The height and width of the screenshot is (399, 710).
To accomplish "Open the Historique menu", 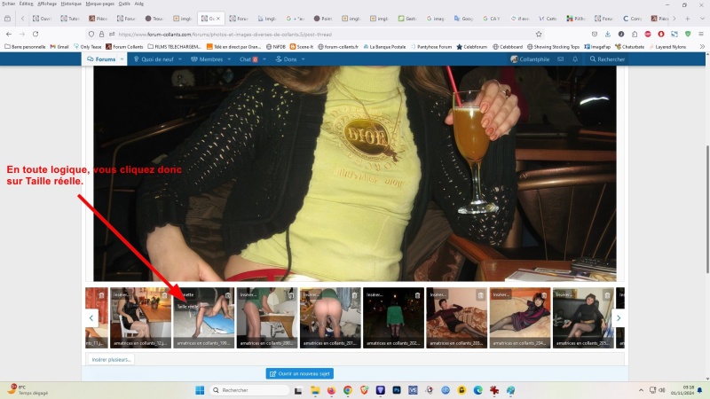I will coord(71,4).
